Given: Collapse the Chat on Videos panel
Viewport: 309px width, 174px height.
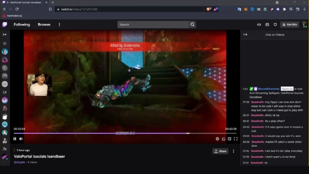Looking at the screenshot, I should point(245,34).
